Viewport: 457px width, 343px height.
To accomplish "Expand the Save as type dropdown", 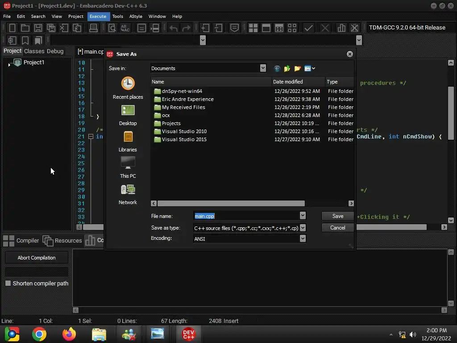I will pos(303,228).
